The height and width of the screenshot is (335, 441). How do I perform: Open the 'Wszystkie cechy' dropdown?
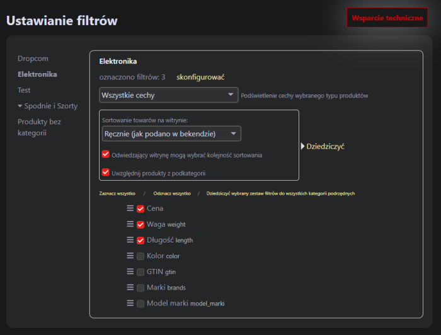pos(168,95)
